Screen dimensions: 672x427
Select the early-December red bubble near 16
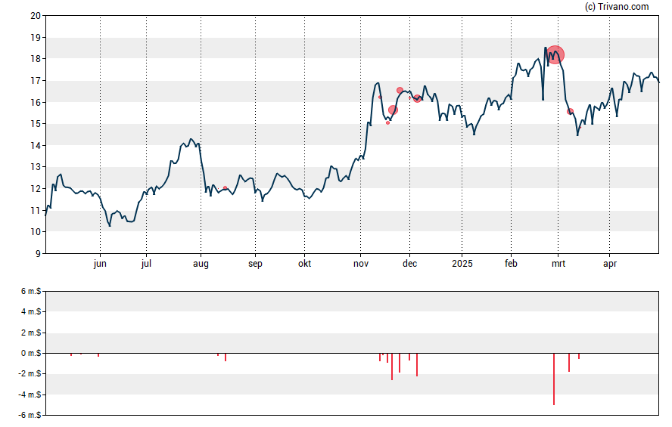[417, 98]
